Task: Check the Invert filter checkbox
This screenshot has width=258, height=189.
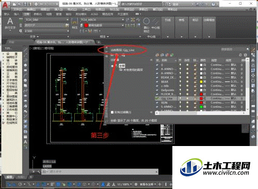Action: (x=112, y=112)
